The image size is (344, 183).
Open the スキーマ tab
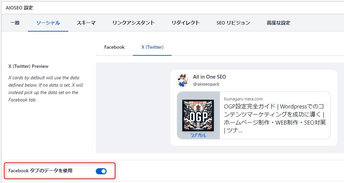coord(86,23)
